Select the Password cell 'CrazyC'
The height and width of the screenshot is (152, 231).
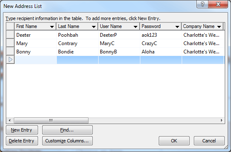point(161,43)
